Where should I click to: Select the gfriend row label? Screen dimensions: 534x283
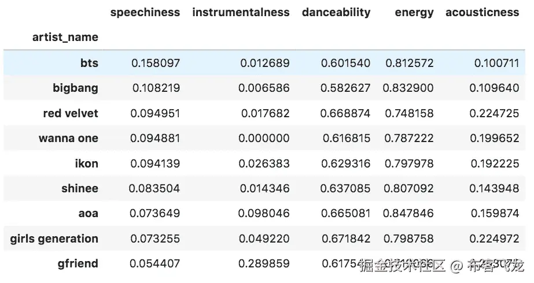[78, 264]
